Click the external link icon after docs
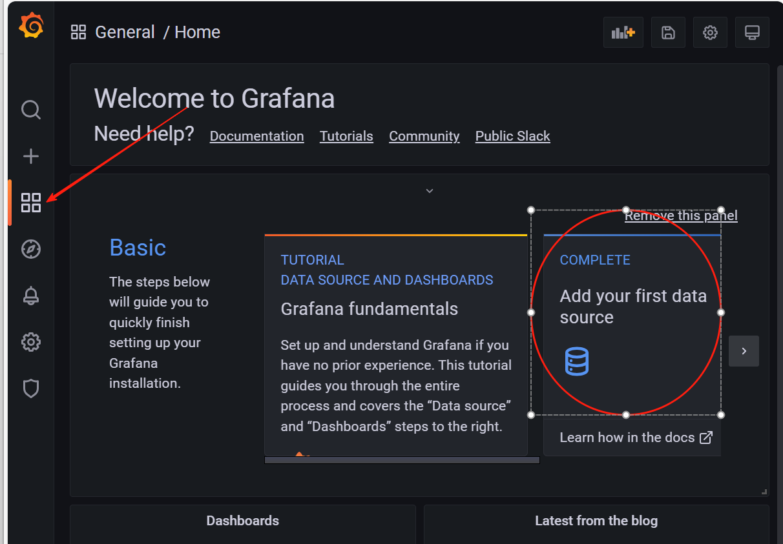The width and height of the screenshot is (783, 544). point(706,438)
